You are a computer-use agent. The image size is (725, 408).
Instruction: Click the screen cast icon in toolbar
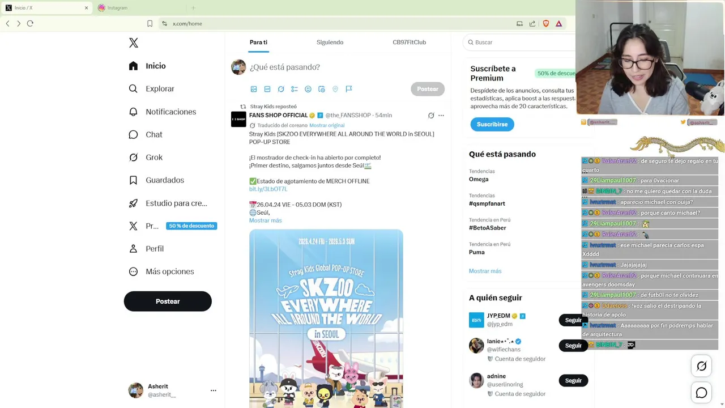(519, 23)
